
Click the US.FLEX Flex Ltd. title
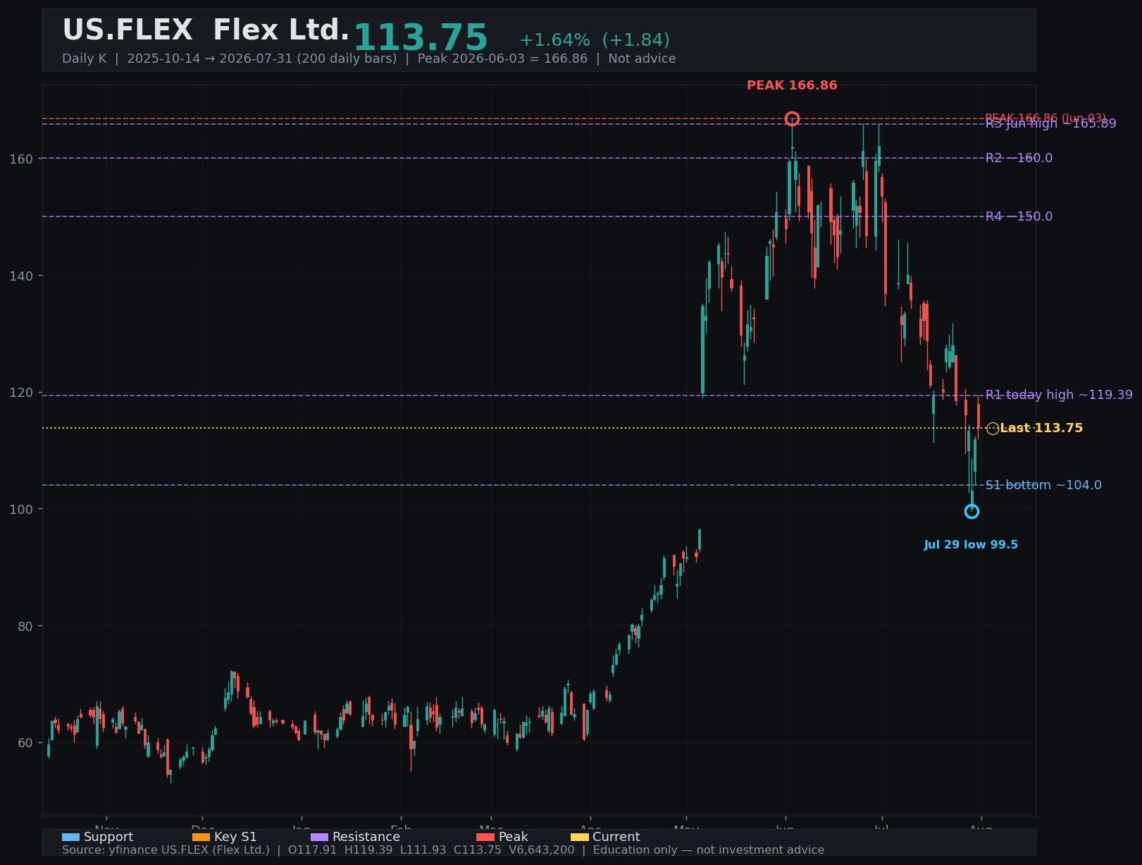206,30
